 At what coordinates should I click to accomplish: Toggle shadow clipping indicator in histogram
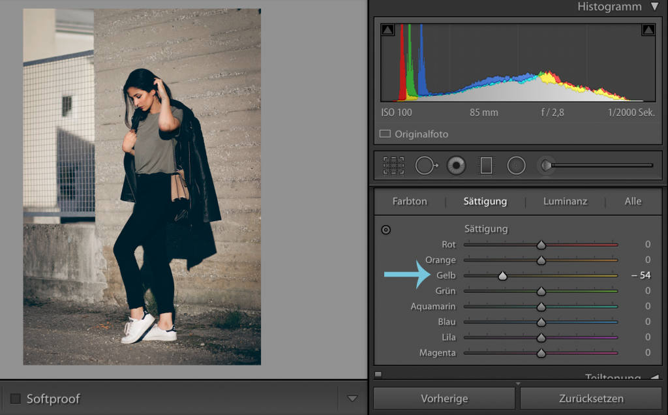click(387, 30)
